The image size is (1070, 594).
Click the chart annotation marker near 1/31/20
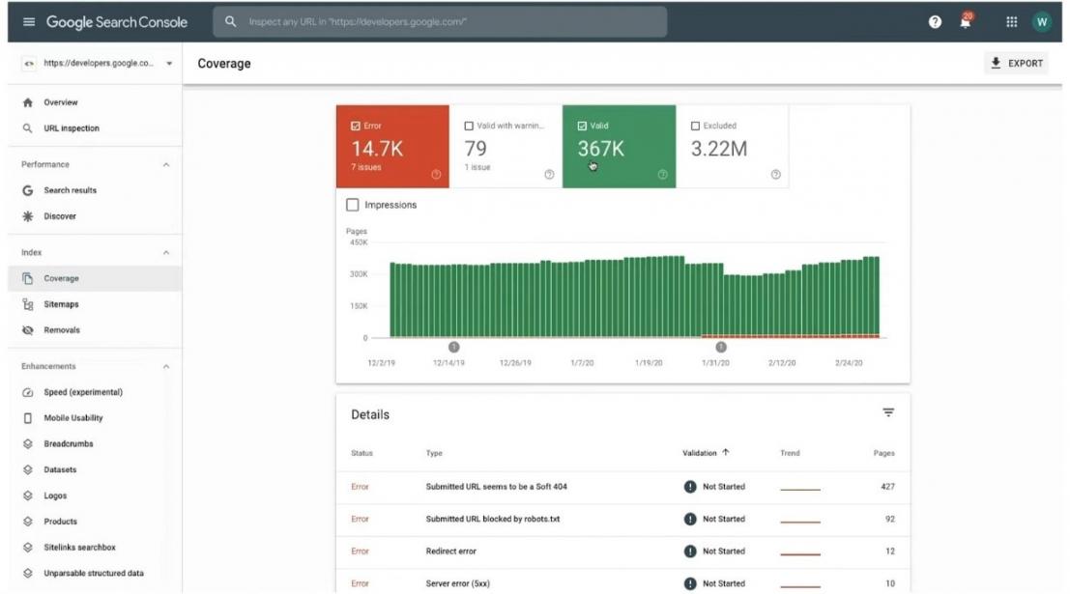tap(721, 347)
